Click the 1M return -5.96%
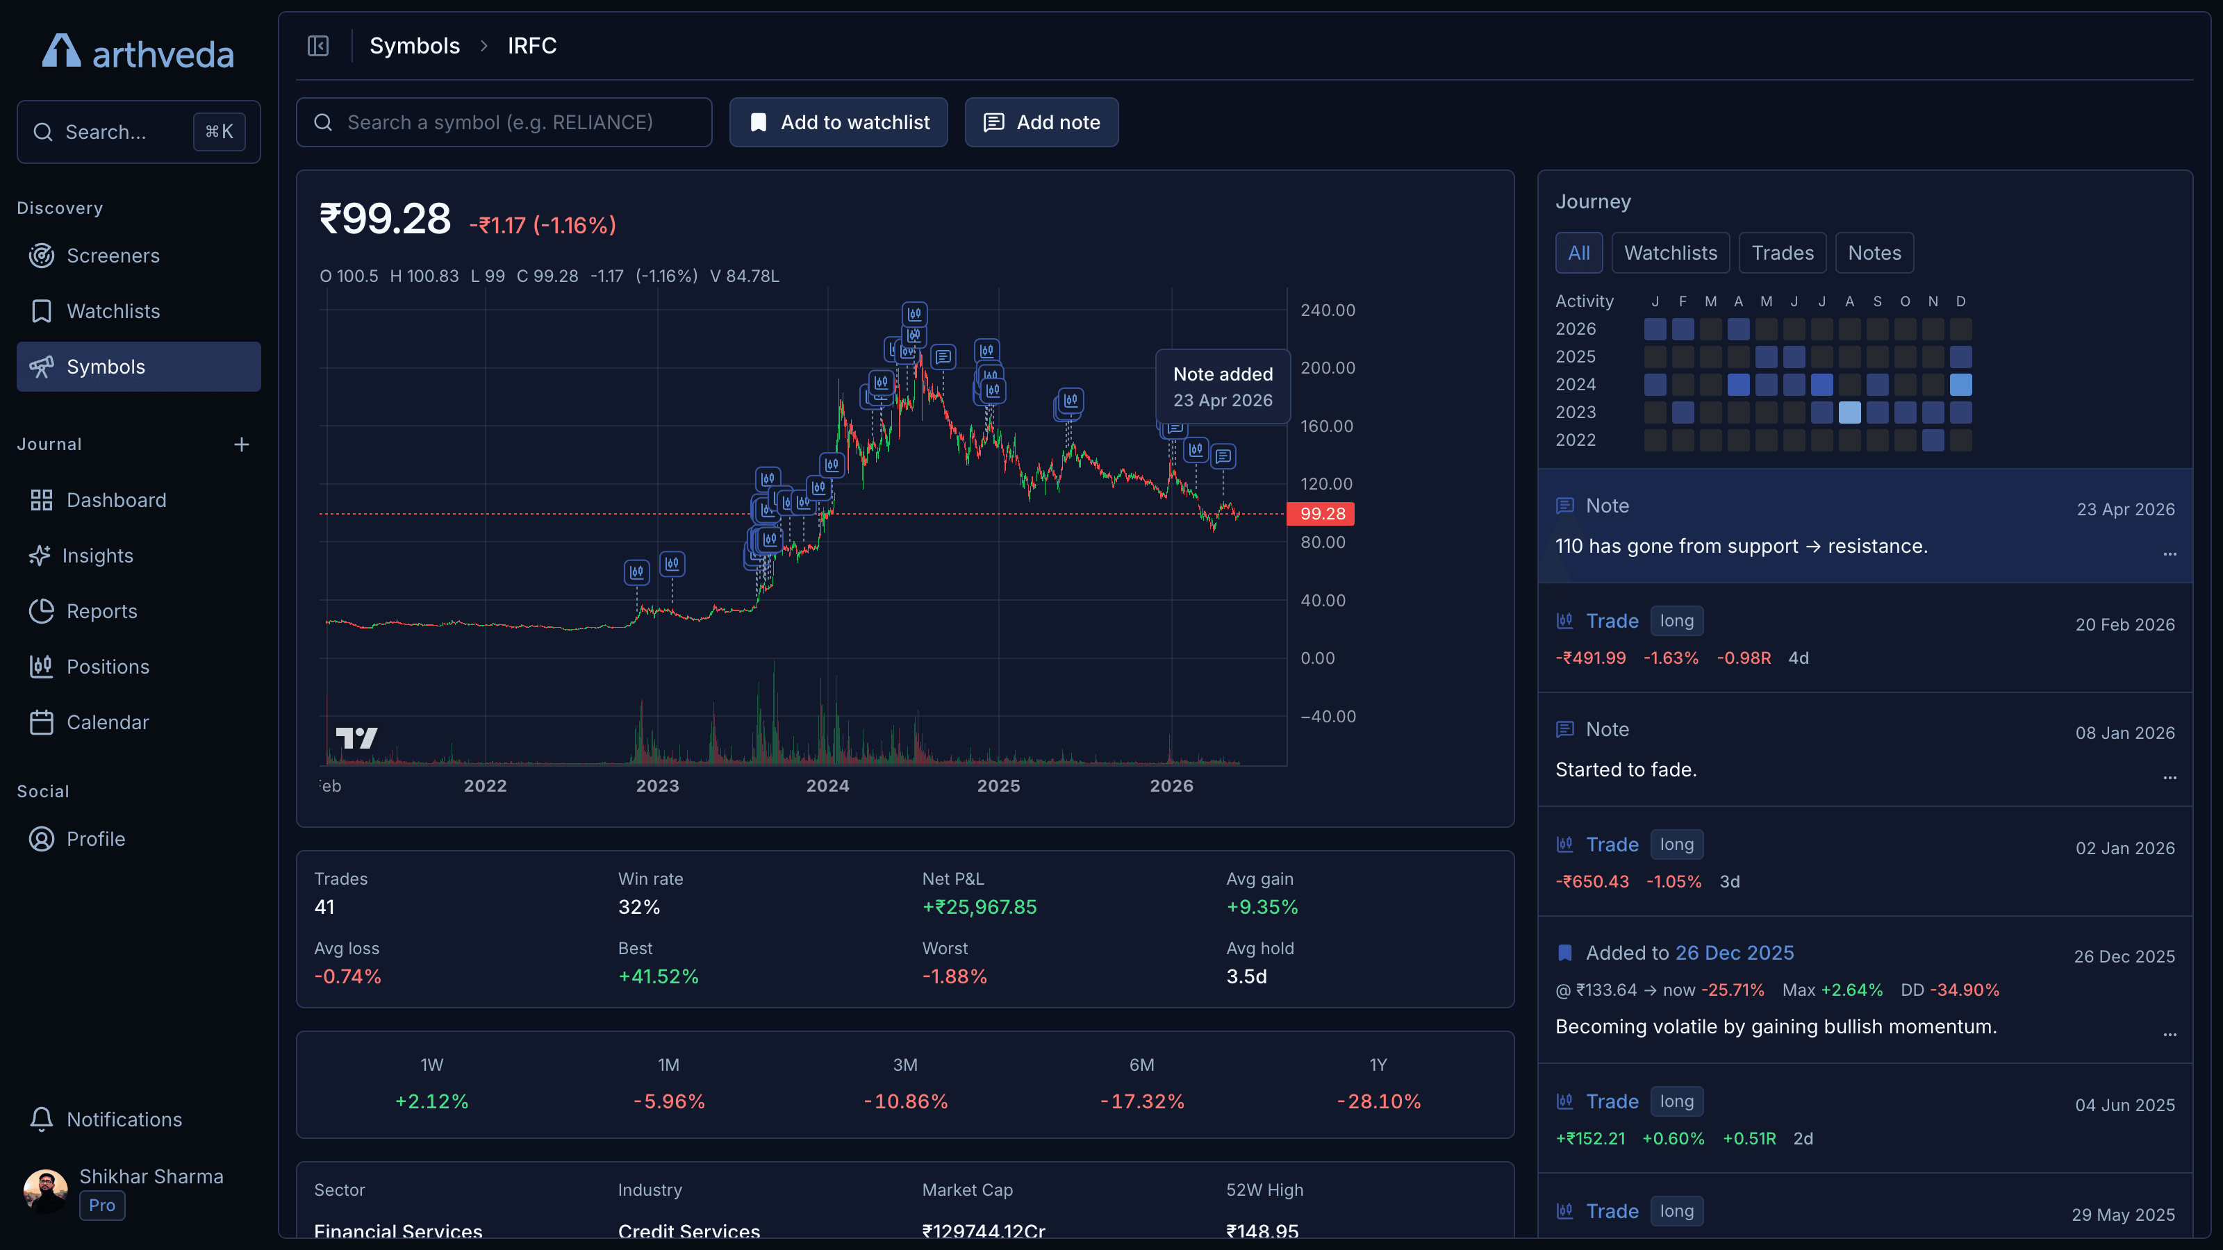 tap(669, 1101)
